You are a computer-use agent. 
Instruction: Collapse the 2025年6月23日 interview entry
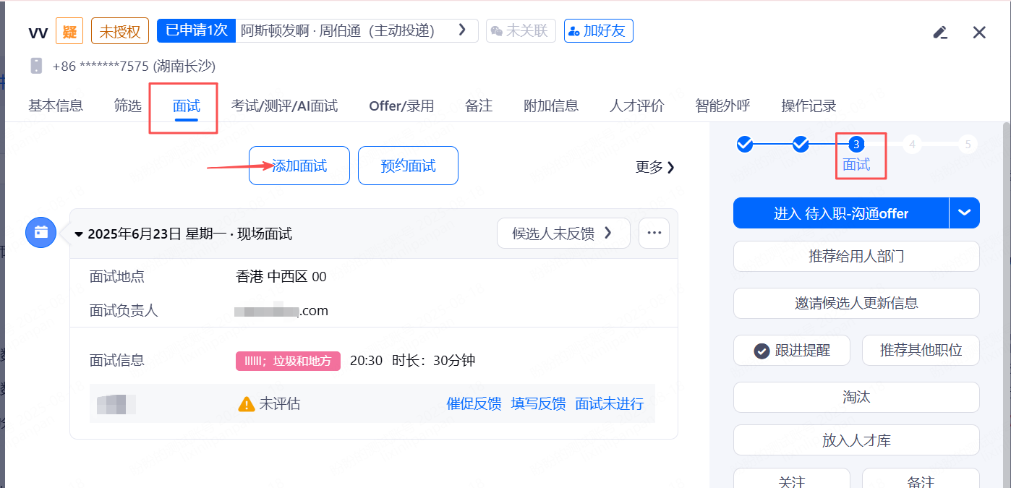click(79, 234)
